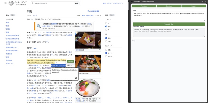Open the アカウント作成 link
This screenshot has height=103, width=208.
tap(112, 3)
